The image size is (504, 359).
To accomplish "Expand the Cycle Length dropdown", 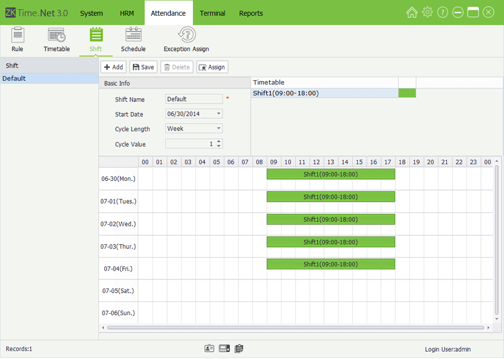I will click(x=219, y=129).
